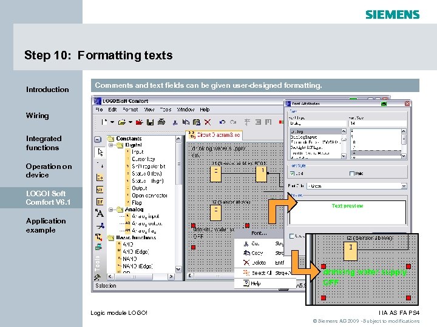Go to Wiring slide section

(x=38, y=116)
